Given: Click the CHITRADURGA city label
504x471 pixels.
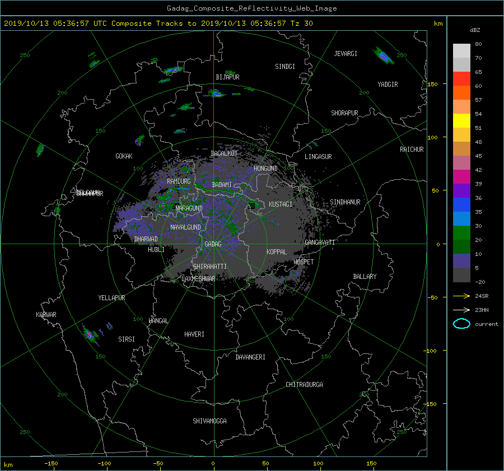Looking at the screenshot, I should [305, 385].
